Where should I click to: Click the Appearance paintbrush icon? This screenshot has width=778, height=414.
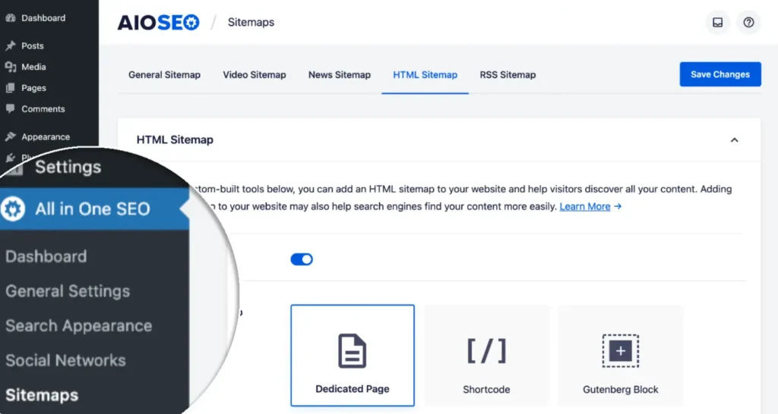pos(10,136)
